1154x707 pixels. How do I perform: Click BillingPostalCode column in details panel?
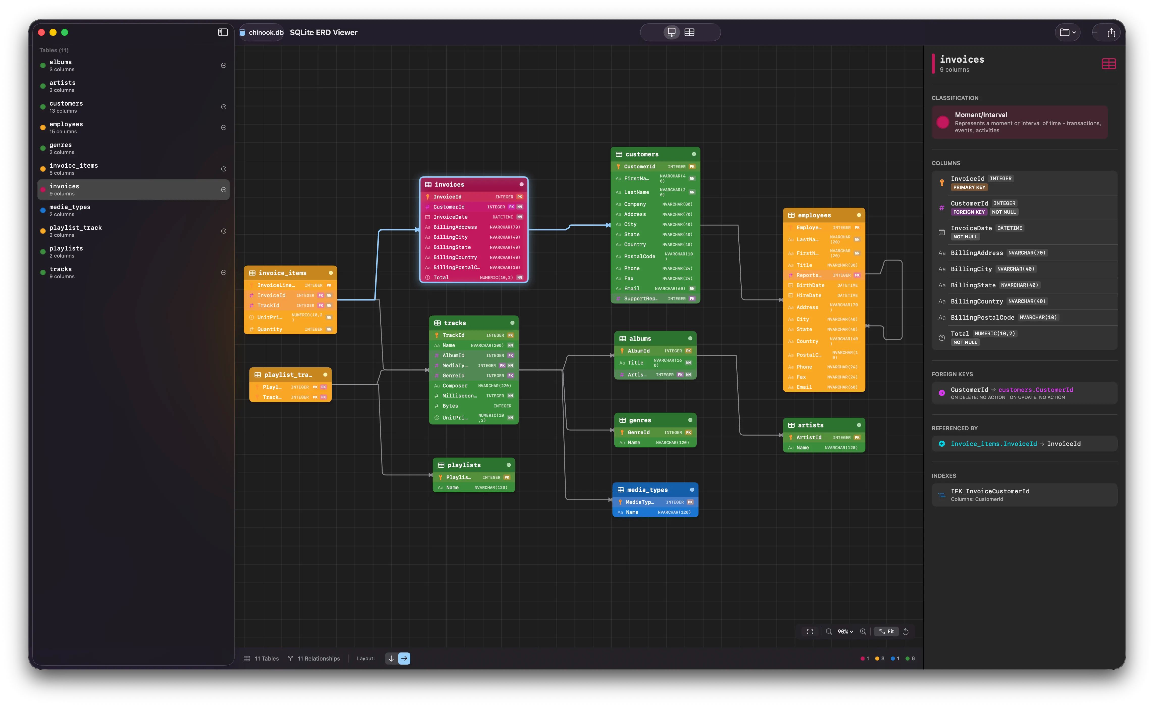(x=1024, y=317)
